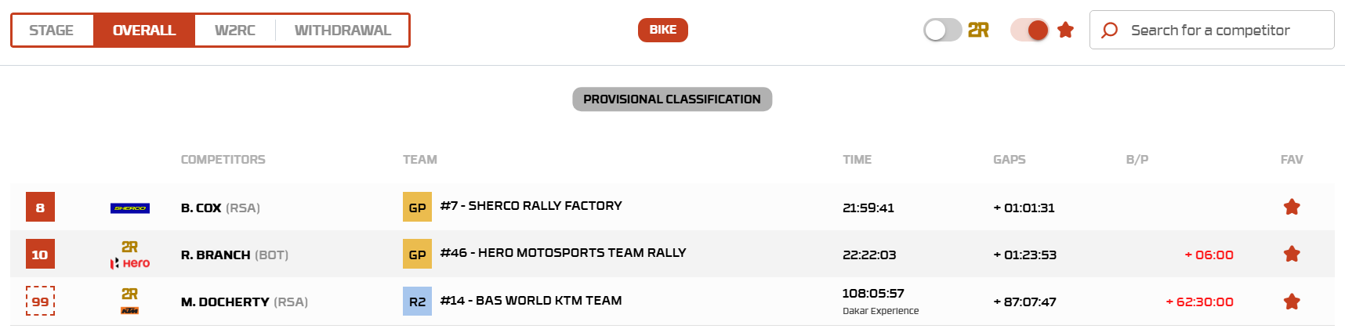Switch to the STAGE tab
This screenshot has height=336, width=1345.
(52, 31)
